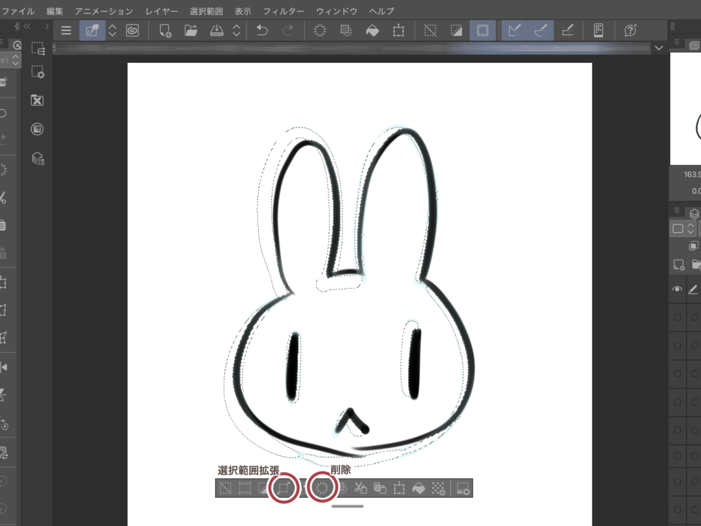Click the pen editing-layer icon in layer panel
The height and width of the screenshot is (526, 701).
click(693, 290)
